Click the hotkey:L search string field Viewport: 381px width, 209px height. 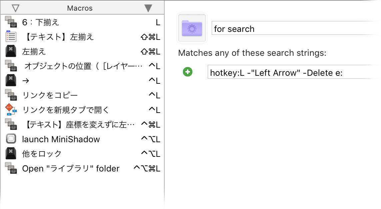pyautogui.click(x=294, y=72)
